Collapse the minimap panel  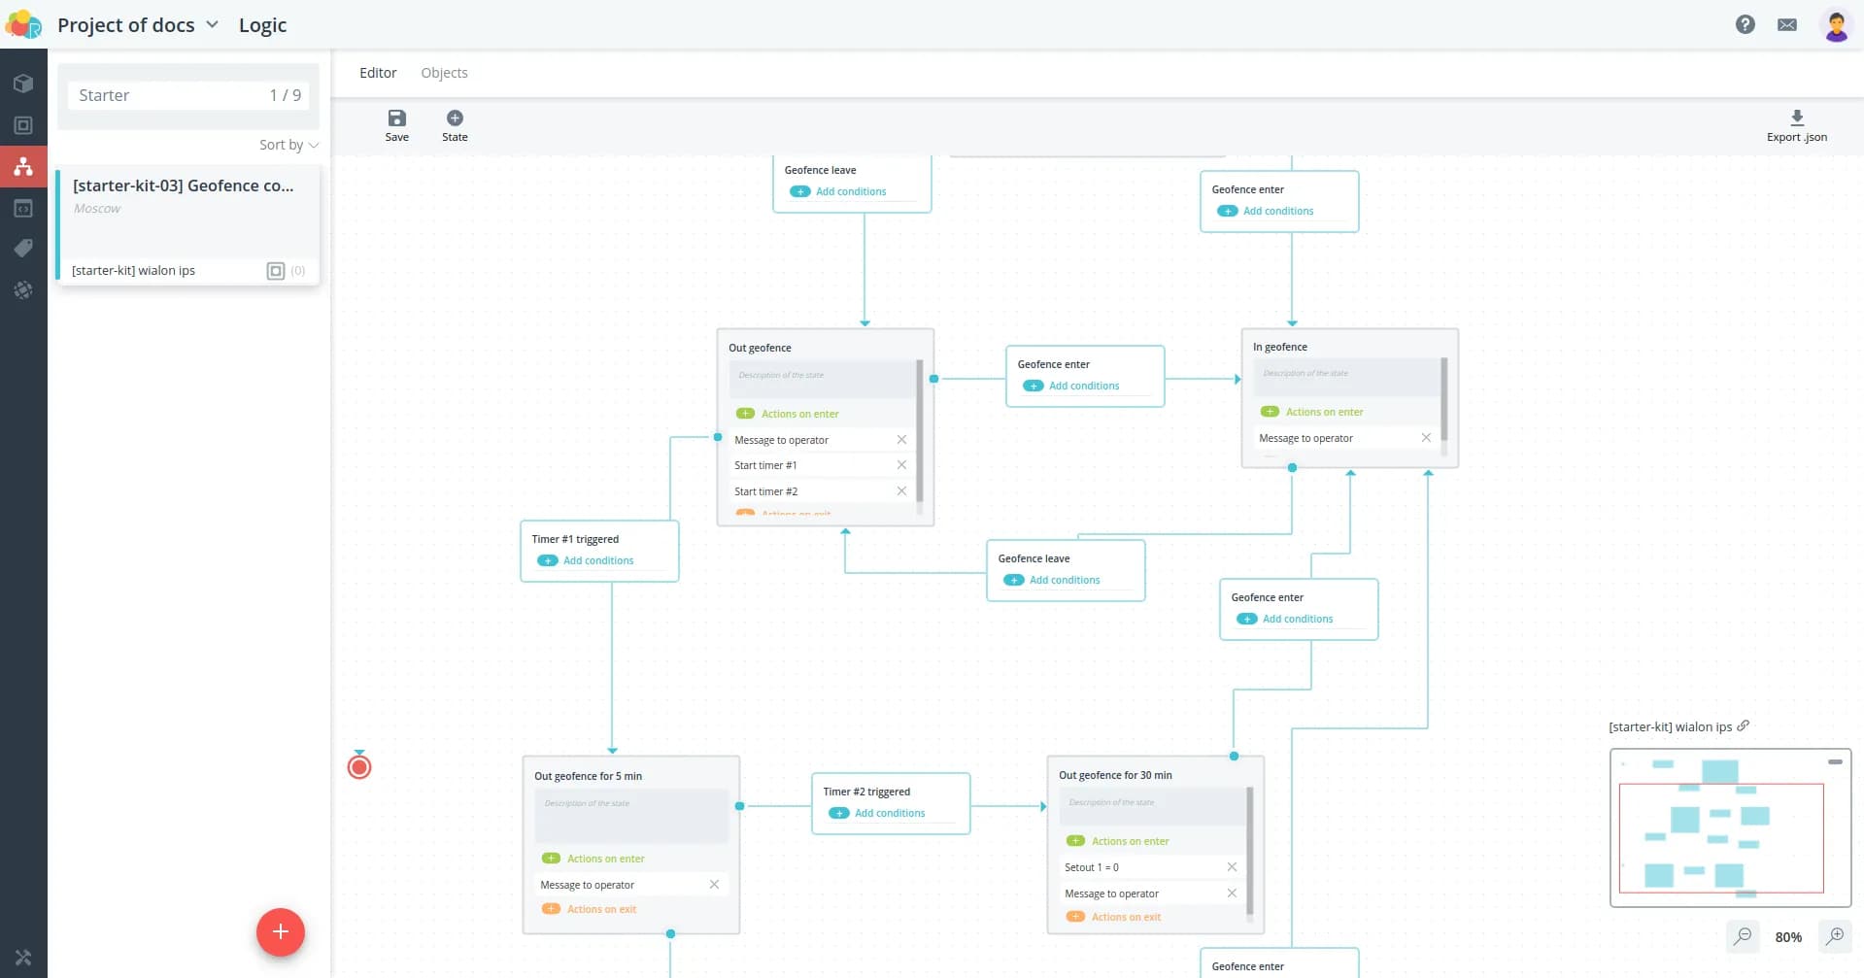coord(1835,762)
